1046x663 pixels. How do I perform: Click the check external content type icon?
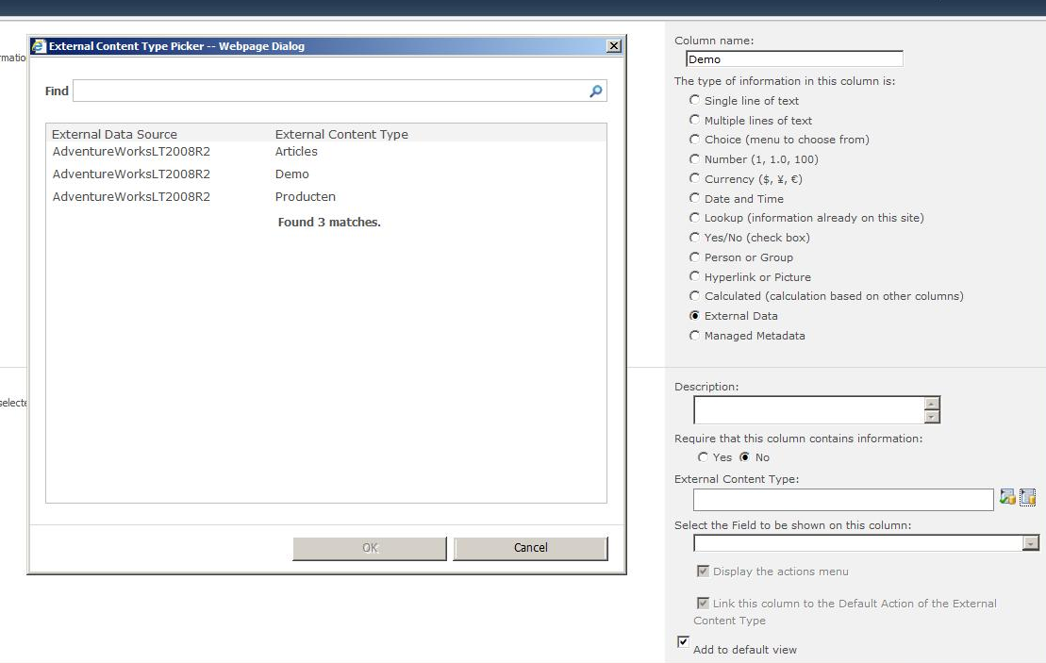coord(1007,497)
